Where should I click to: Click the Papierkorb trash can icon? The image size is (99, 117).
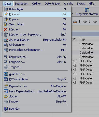tap(6, 35)
